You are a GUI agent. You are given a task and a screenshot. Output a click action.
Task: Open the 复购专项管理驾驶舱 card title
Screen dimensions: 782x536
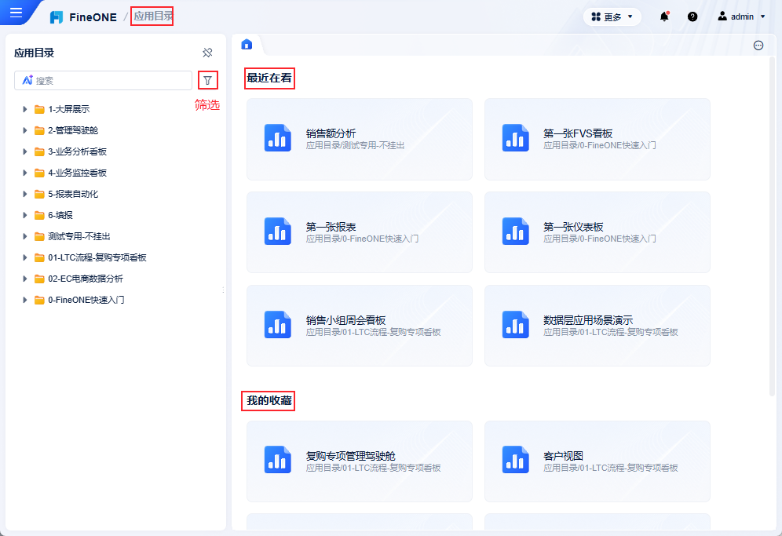tap(351, 456)
